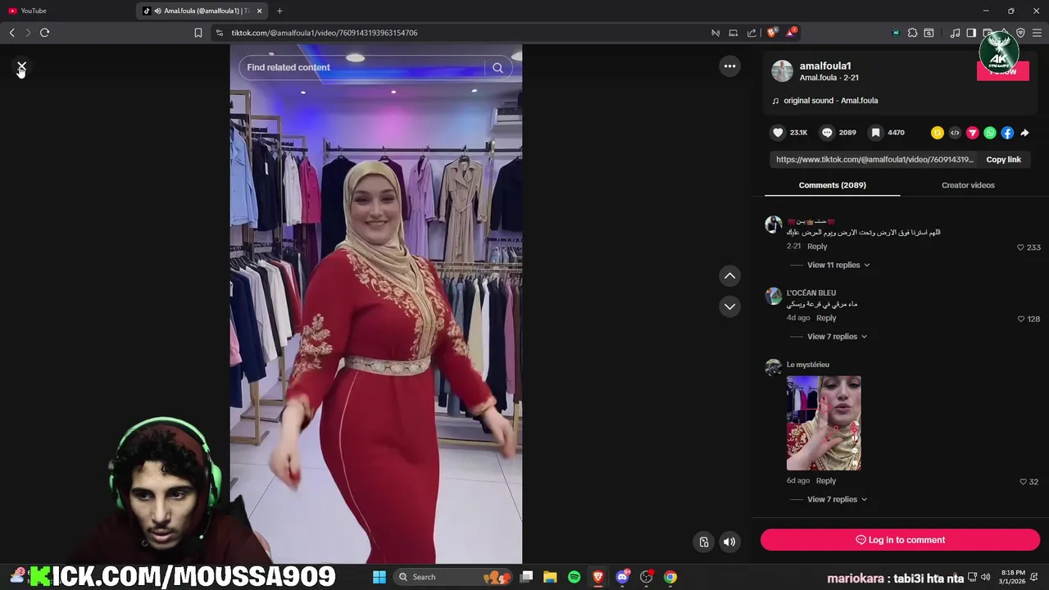
Task: Share the video to WhatsApp
Action: pos(990,133)
